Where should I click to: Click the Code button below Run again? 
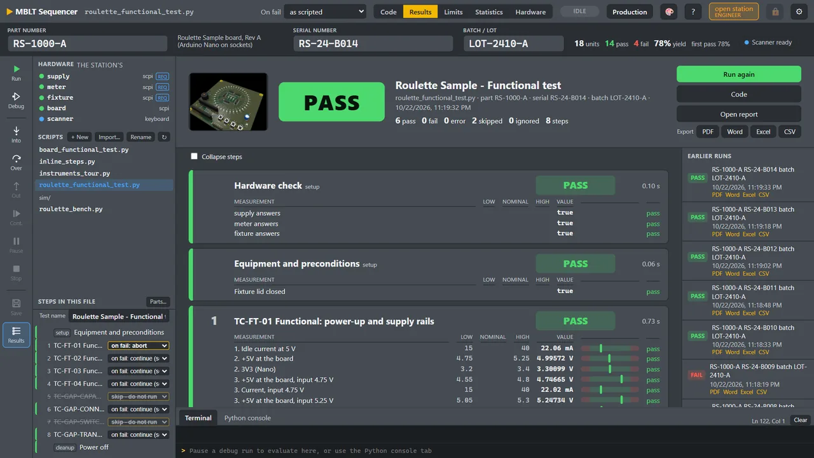click(738, 94)
